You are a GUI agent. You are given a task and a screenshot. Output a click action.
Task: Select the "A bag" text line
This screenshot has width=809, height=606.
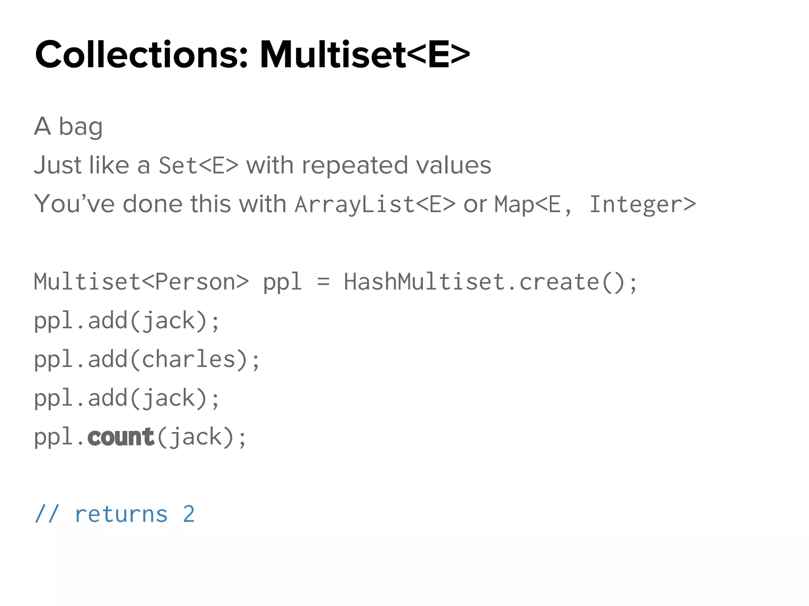(x=68, y=127)
